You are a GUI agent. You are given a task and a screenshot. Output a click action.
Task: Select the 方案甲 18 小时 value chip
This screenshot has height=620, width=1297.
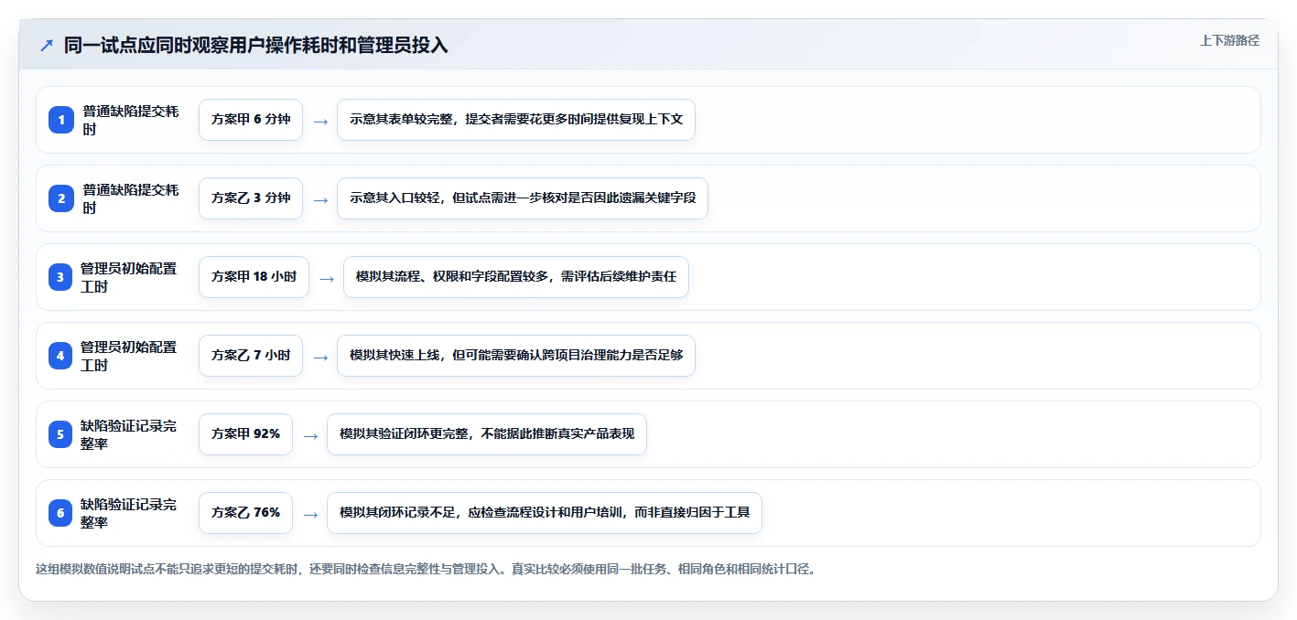click(x=254, y=277)
